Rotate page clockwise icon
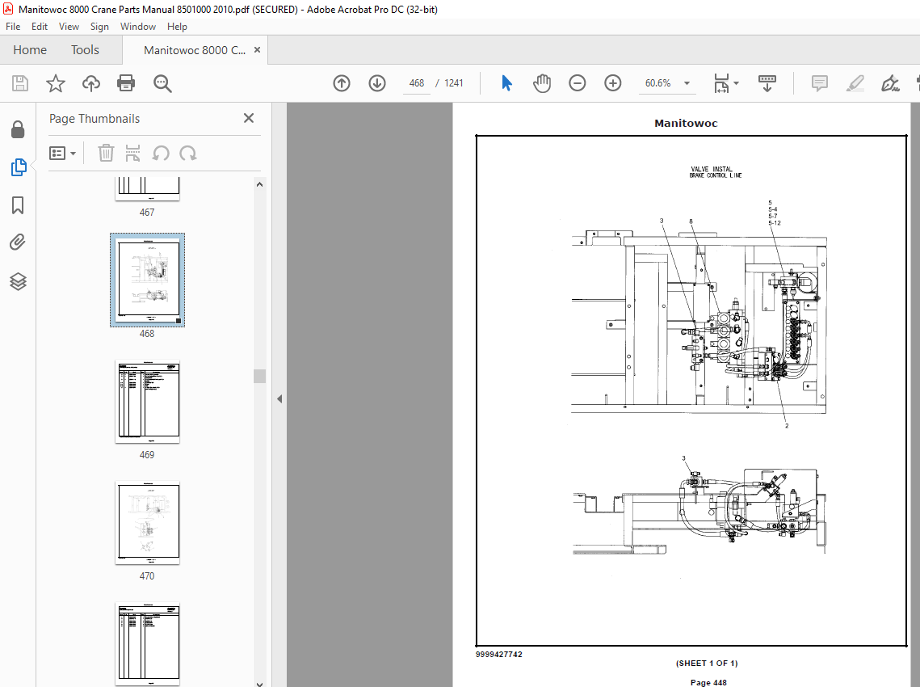Screen dimensions: 920x687 [x=188, y=154]
